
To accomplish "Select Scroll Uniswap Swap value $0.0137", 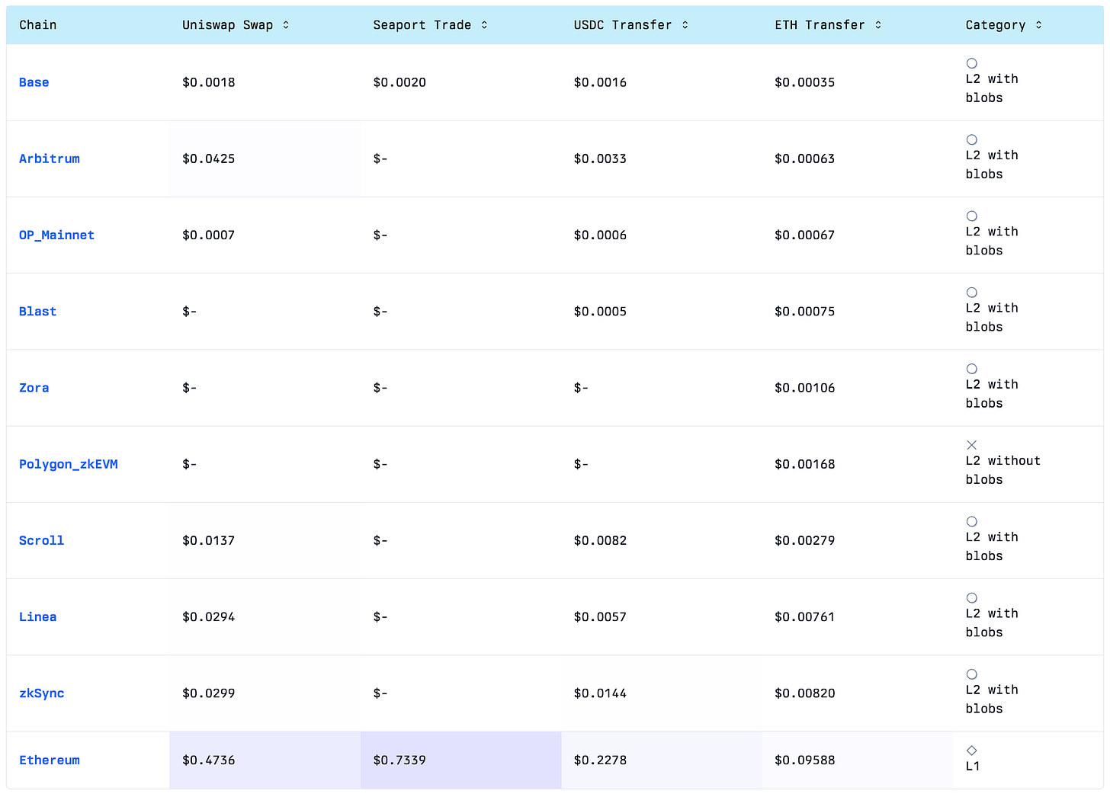I will click(209, 540).
